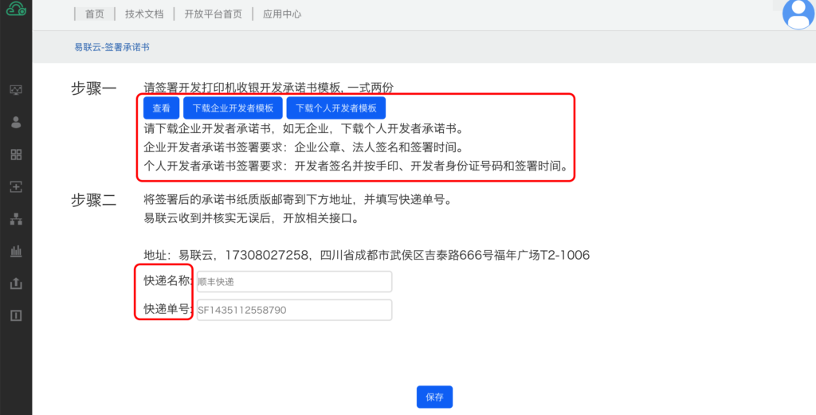Click the 步骤二 heading

coord(94,200)
